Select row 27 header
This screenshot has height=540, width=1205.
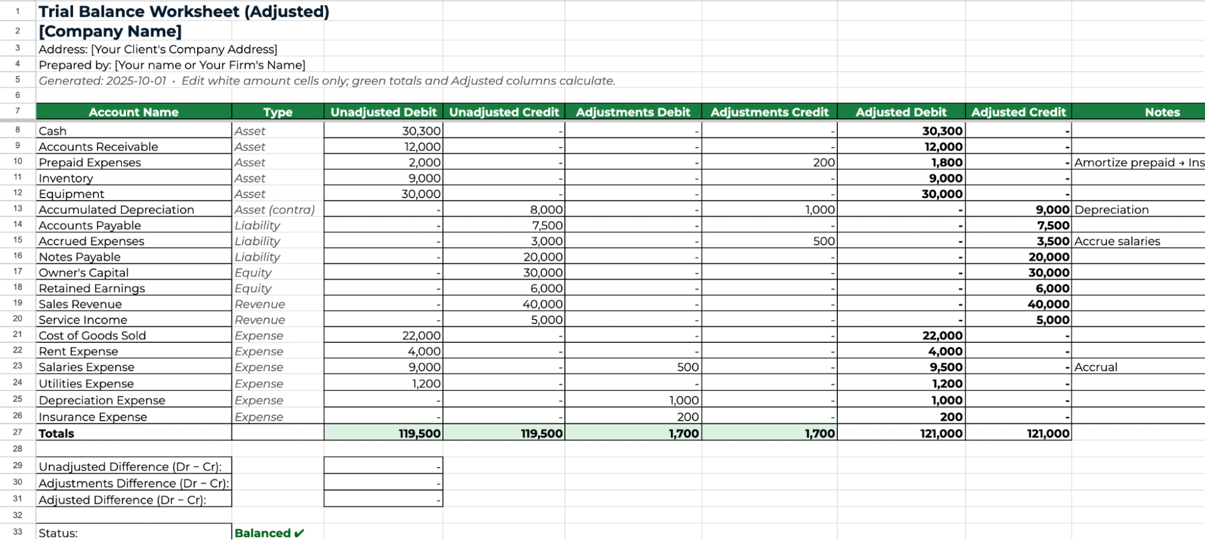[x=17, y=433]
